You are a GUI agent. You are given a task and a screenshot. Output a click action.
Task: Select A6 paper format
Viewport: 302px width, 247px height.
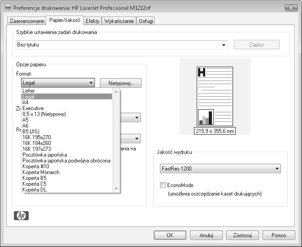pyautogui.click(x=67, y=126)
